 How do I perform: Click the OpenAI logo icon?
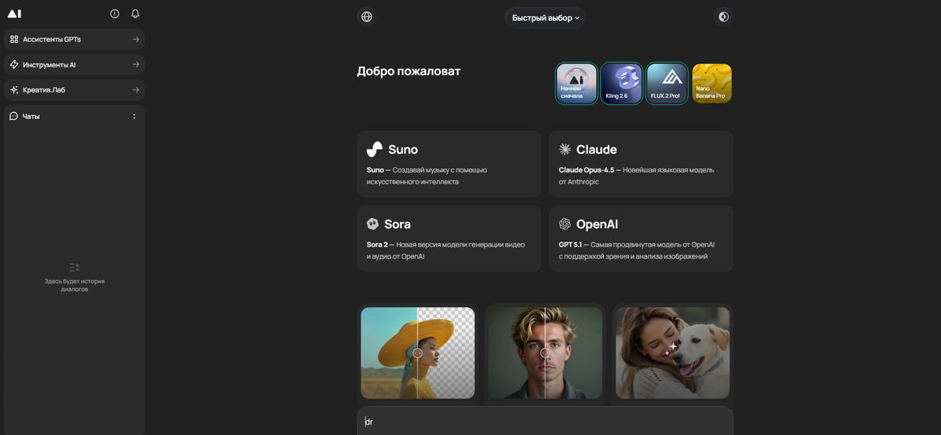click(565, 224)
